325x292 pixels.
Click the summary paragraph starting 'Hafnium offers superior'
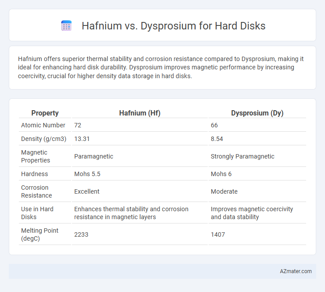pyautogui.click(x=161, y=67)
